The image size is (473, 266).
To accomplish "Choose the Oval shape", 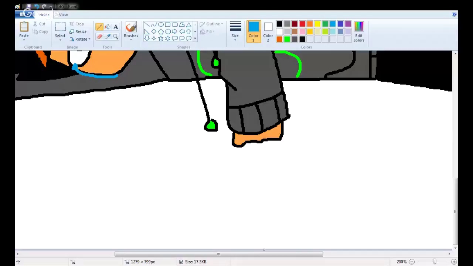I will (x=161, y=25).
